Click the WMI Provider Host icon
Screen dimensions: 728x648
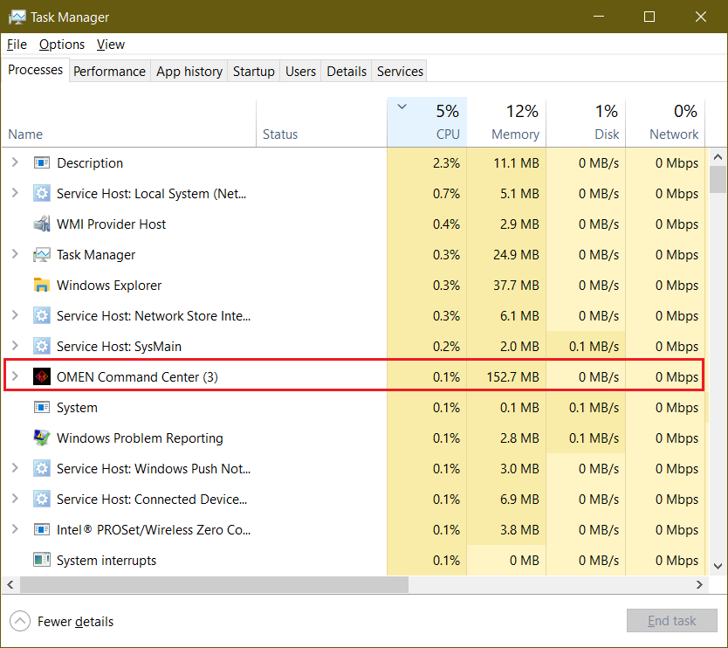[x=42, y=224]
